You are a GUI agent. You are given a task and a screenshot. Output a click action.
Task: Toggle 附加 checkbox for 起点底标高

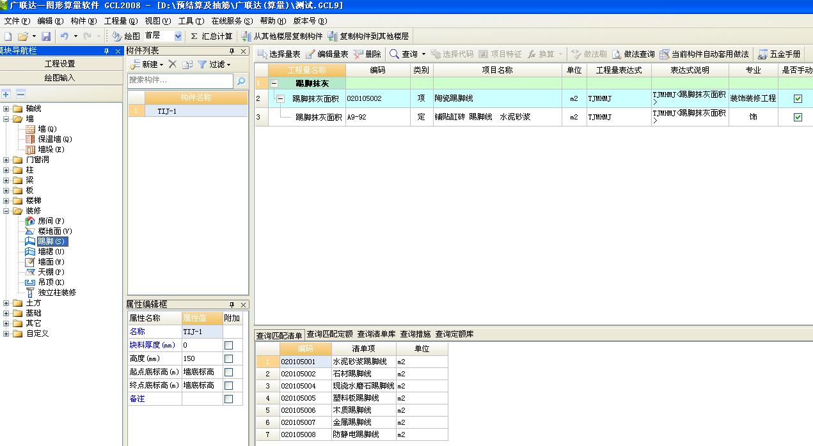click(x=228, y=372)
